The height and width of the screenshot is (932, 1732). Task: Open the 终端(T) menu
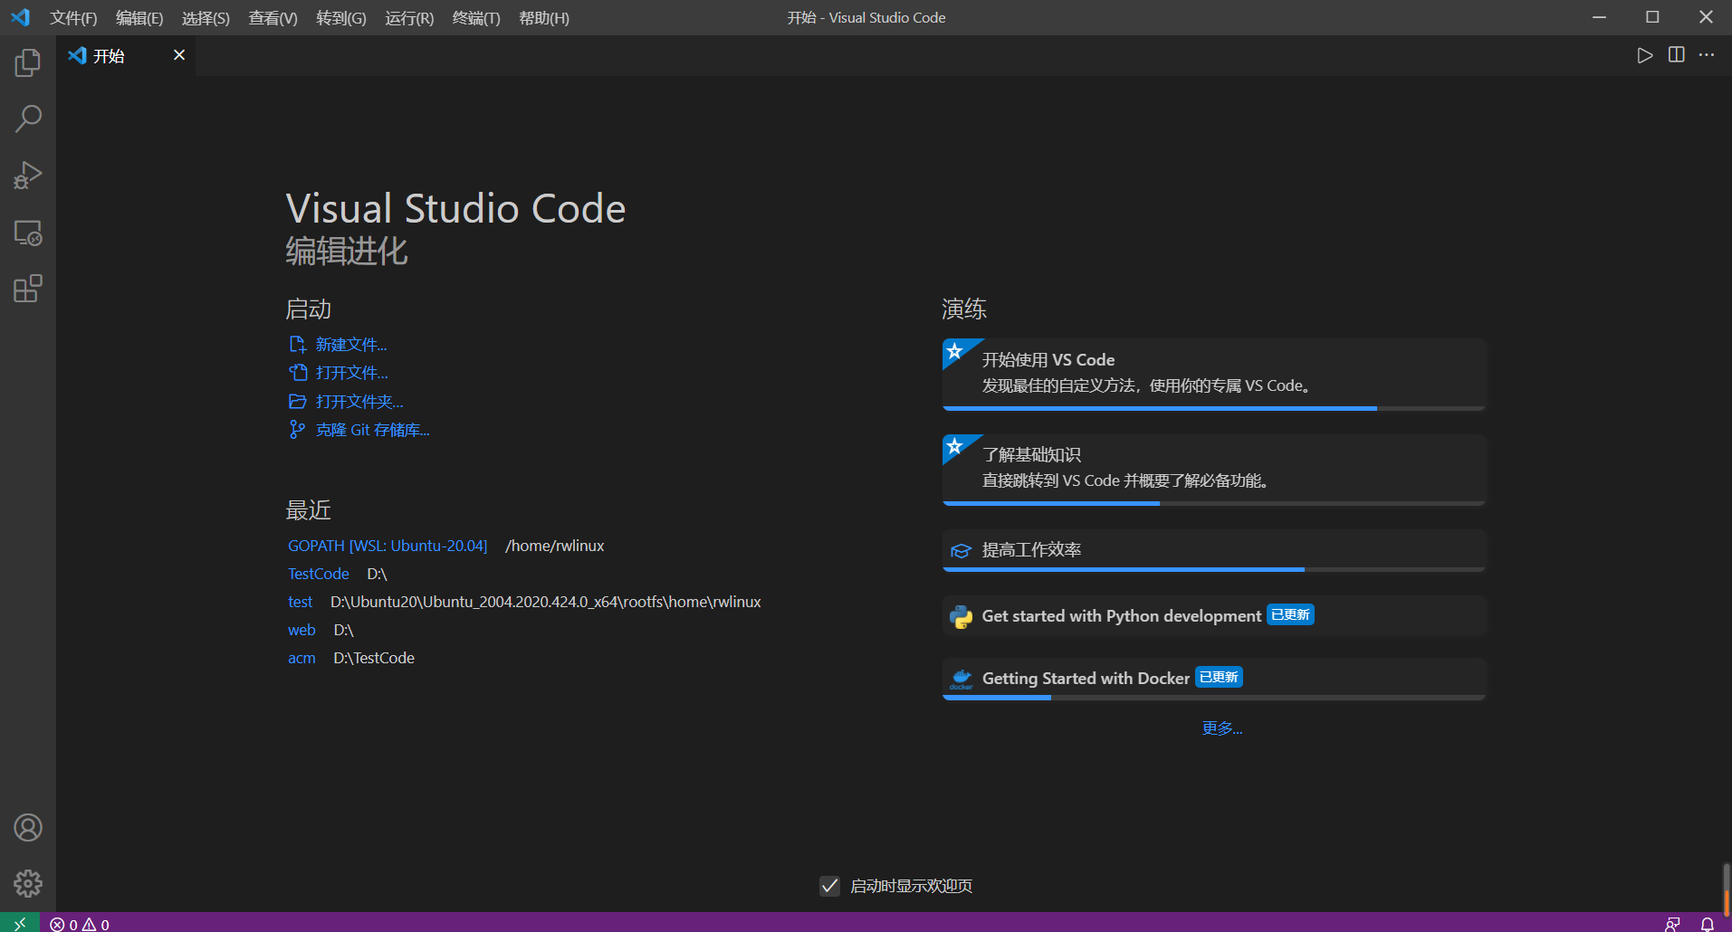pyautogui.click(x=476, y=18)
